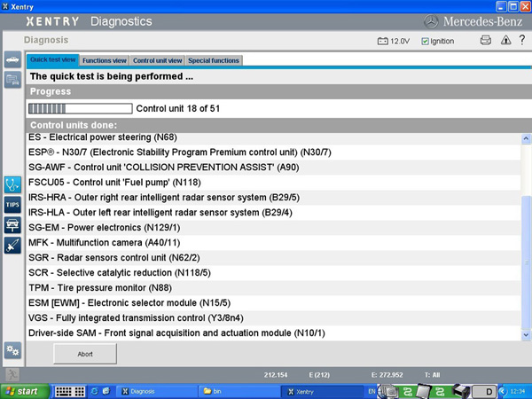Click the printer icon
This screenshot has width=532, height=399.
pyautogui.click(x=486, y=41)
